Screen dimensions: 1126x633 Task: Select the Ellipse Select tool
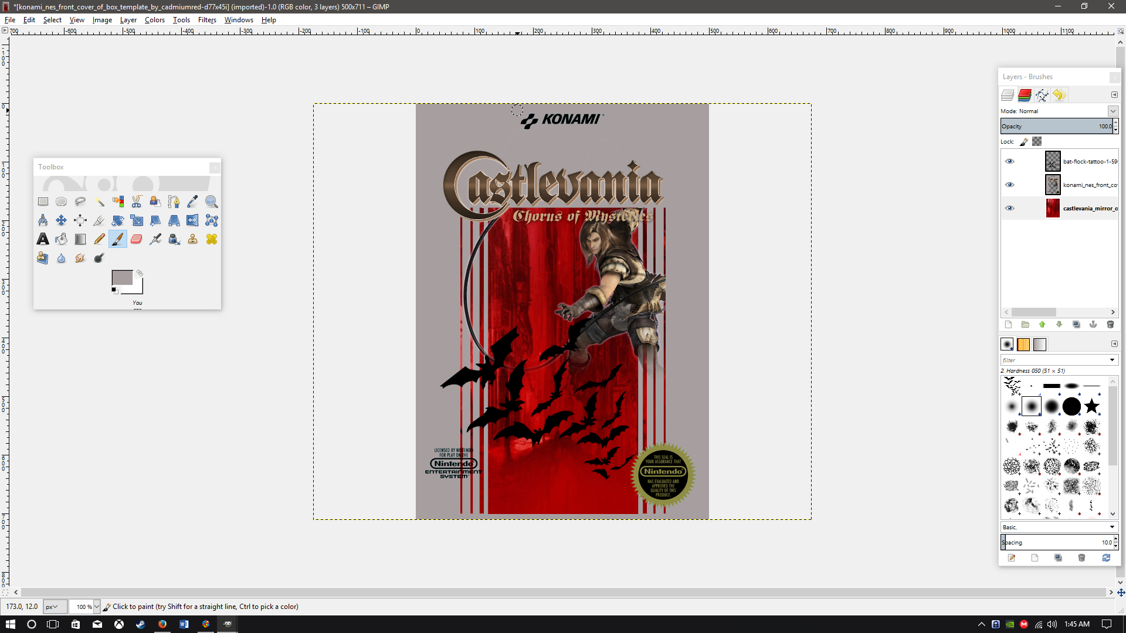point(61,202)
